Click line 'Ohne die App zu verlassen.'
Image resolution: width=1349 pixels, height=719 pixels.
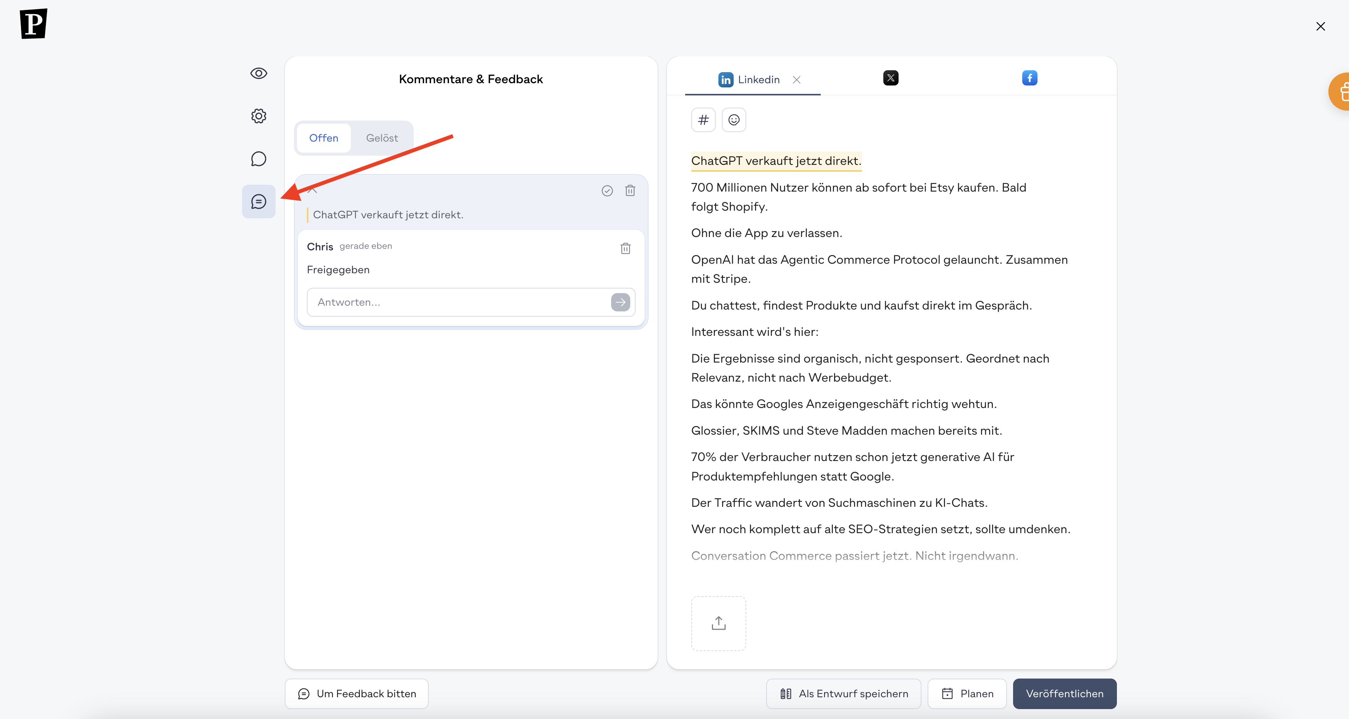pos(766,233)
